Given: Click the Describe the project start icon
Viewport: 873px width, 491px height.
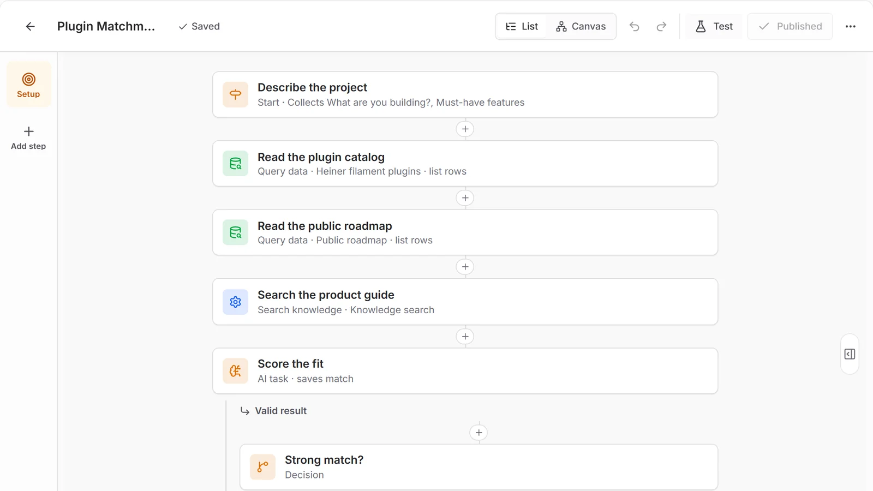Looking at the screenshot, I should pyautogui.click(x=236, y=94).
